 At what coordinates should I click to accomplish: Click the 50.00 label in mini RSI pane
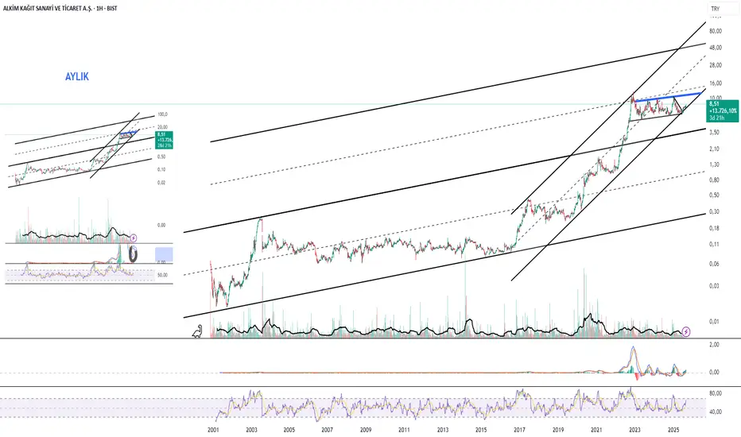pyautogui.click(x=162, y=275)
